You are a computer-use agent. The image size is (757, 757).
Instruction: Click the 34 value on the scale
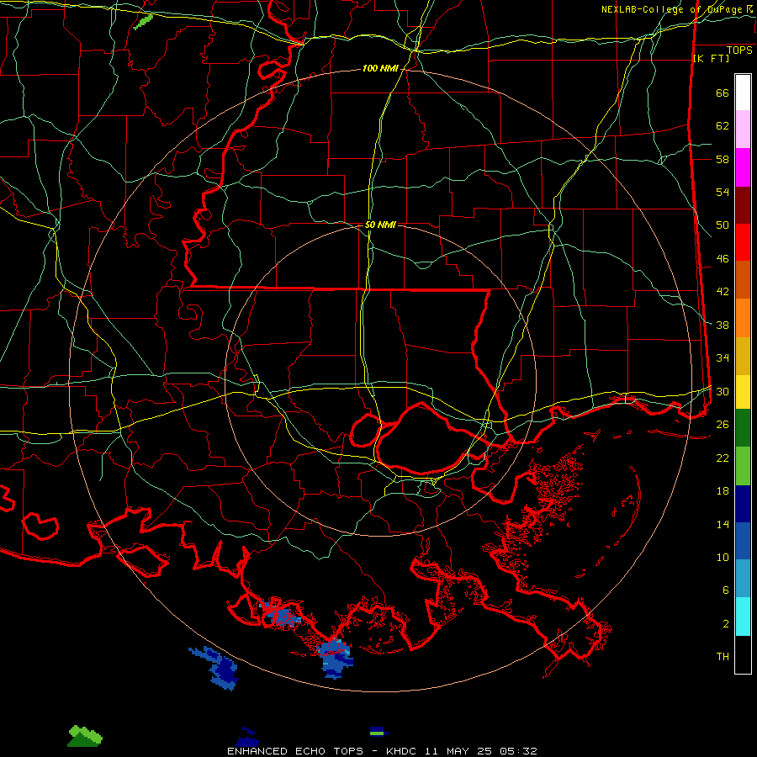click(x=723, y=358)
